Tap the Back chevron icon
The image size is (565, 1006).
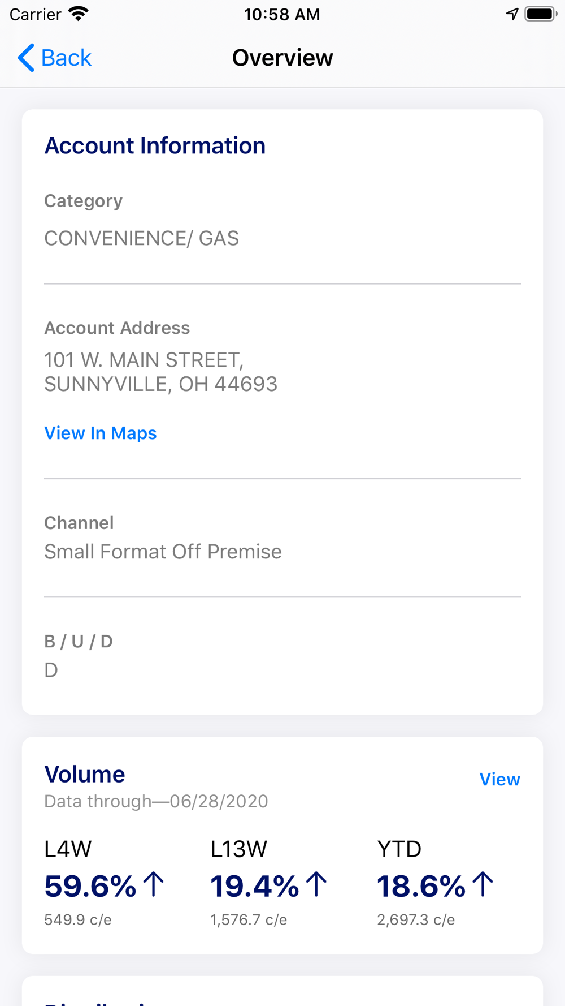(26, 58)
